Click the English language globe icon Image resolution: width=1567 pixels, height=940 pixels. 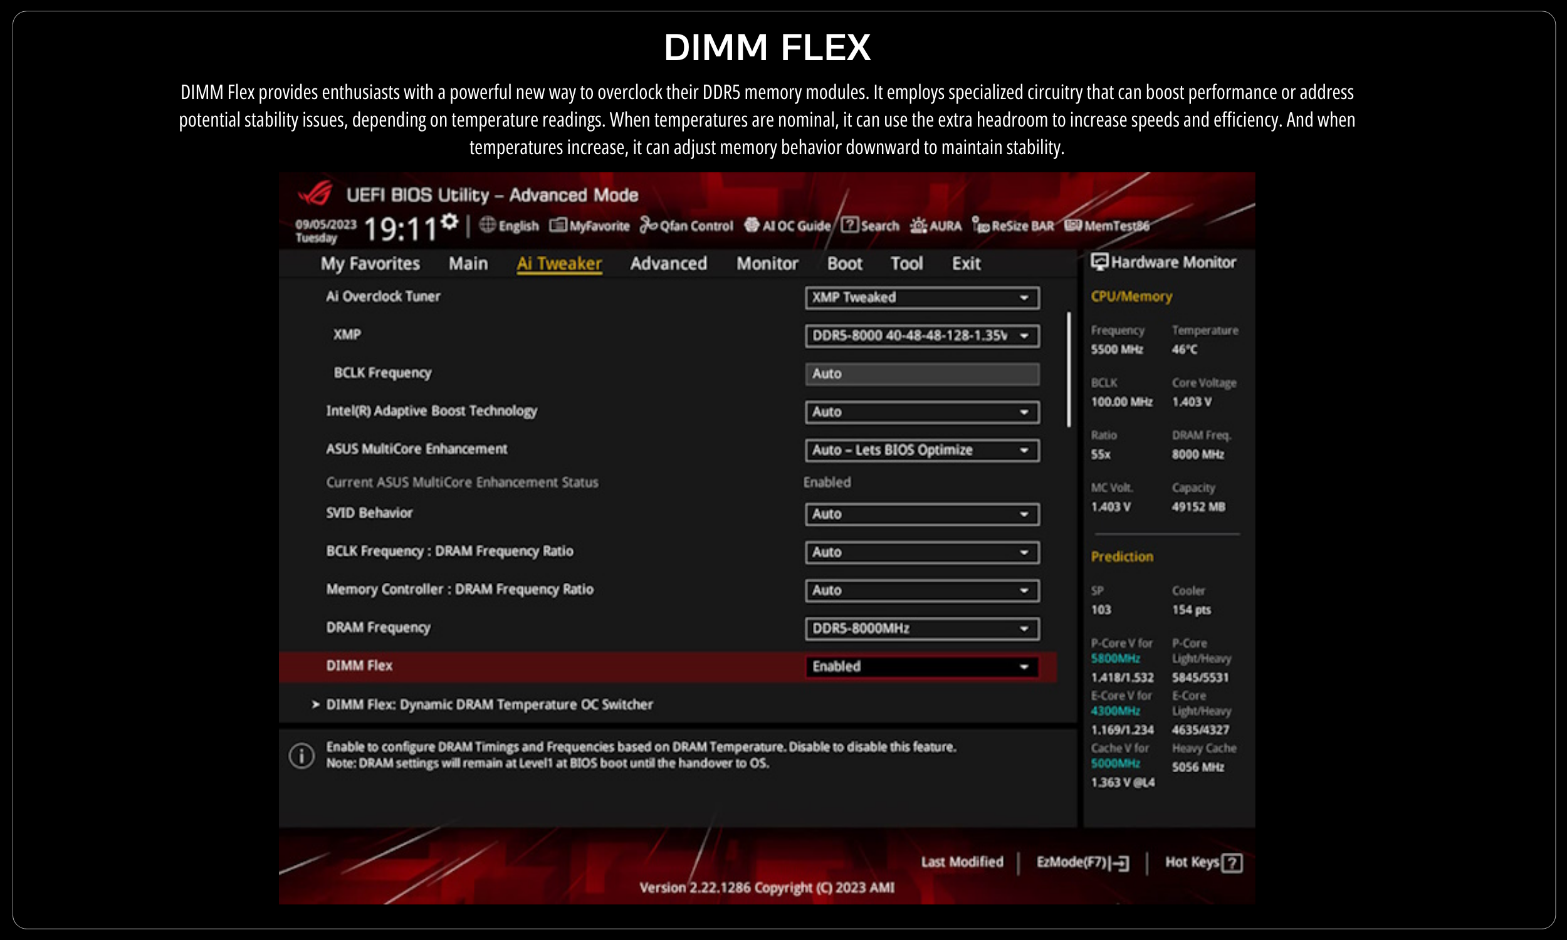487,225
